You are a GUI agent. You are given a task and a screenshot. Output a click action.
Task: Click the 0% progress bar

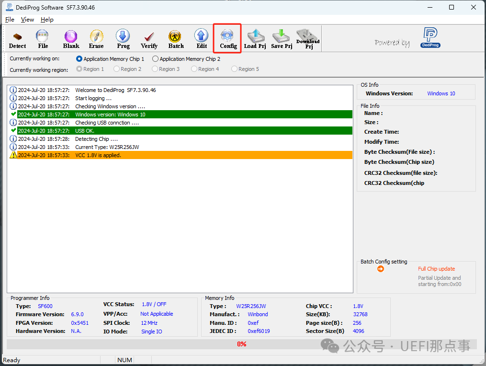[242, 344]
